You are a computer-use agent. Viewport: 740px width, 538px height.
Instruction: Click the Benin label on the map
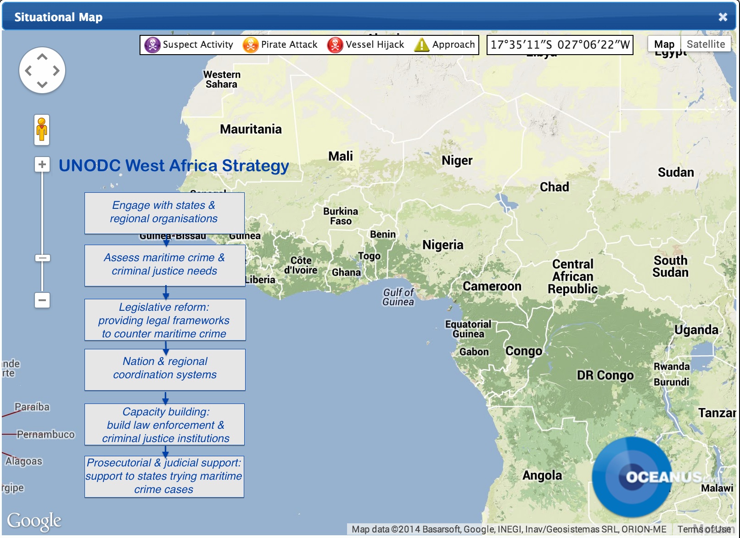[383, 234]
